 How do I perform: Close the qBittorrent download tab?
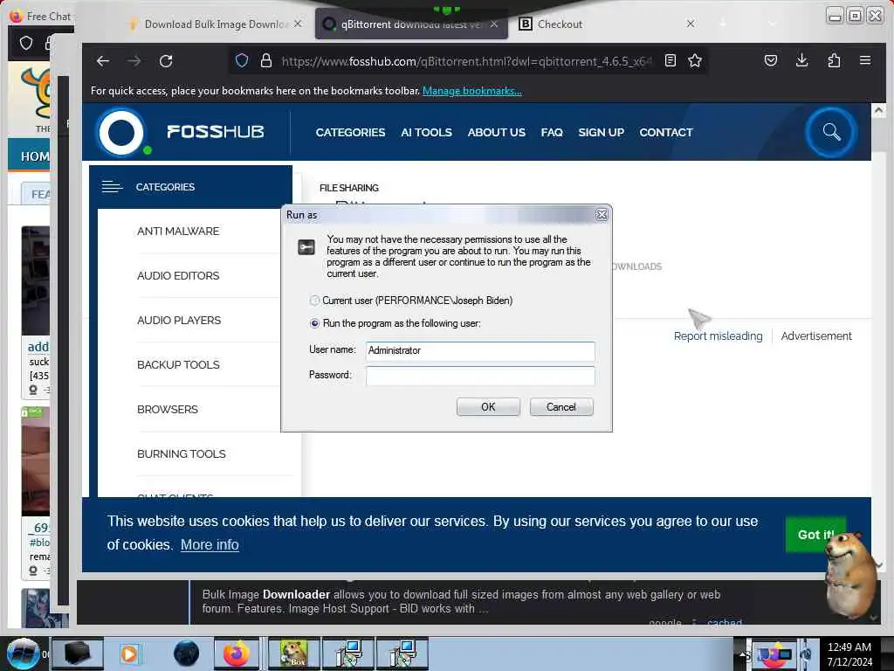pos(494,24)
